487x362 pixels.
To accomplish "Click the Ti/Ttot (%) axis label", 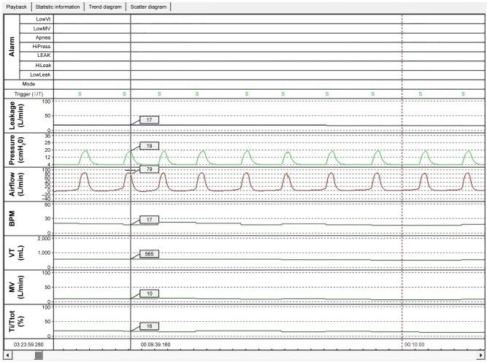I will pyautogui.click(x=17, y=321).
